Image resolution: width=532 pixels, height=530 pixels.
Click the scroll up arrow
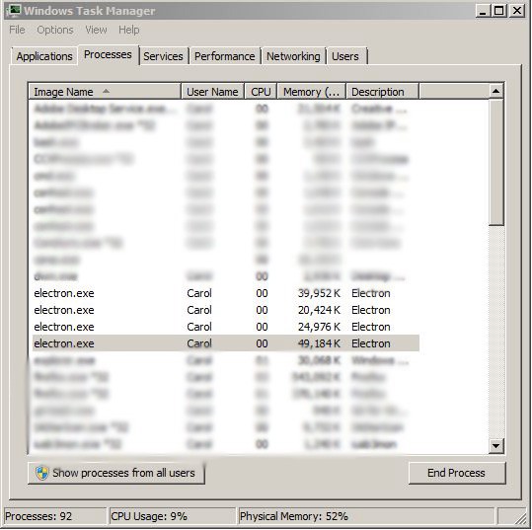pos(496,91)
